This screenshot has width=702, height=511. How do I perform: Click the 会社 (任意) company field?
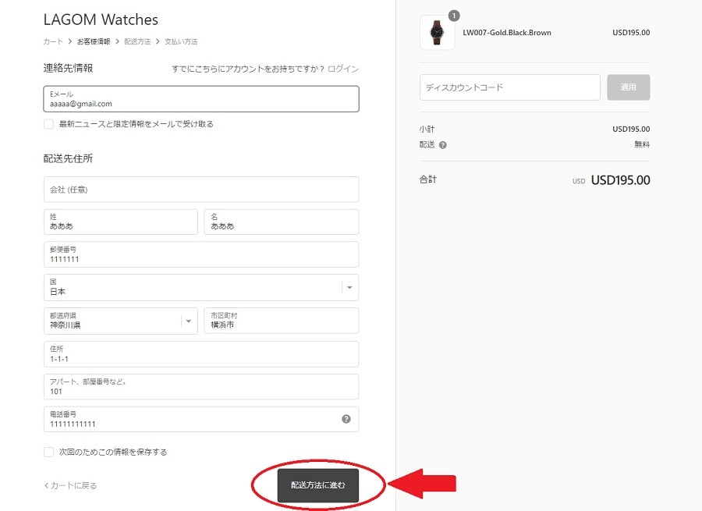[201, 190]
